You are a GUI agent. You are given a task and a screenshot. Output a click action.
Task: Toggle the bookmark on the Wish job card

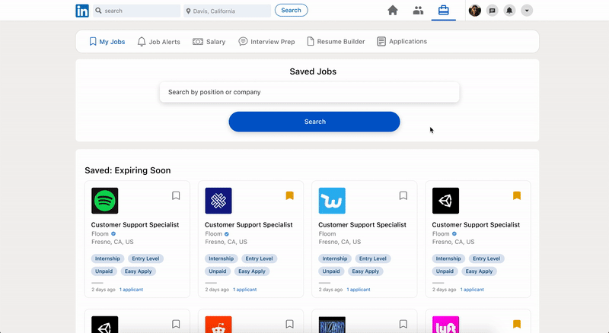pyautogui.click(x=403, y=195)
